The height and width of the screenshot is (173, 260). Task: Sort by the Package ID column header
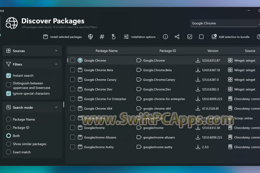pos(168,51)
